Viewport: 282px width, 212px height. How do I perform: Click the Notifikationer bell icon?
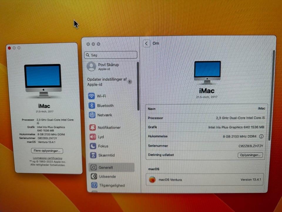[93, 127]
